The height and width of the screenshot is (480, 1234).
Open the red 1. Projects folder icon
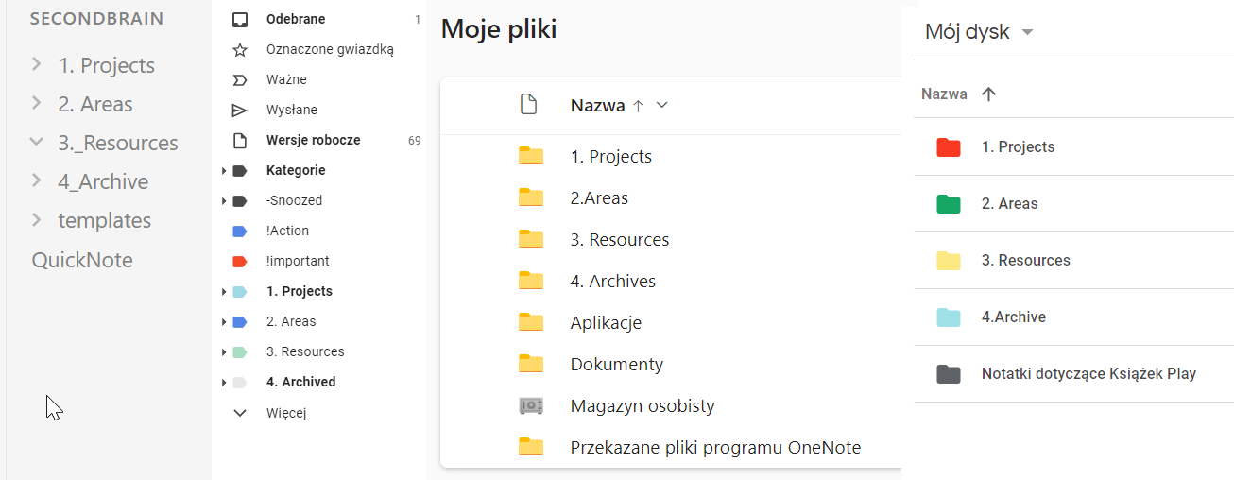pos(948,147)
